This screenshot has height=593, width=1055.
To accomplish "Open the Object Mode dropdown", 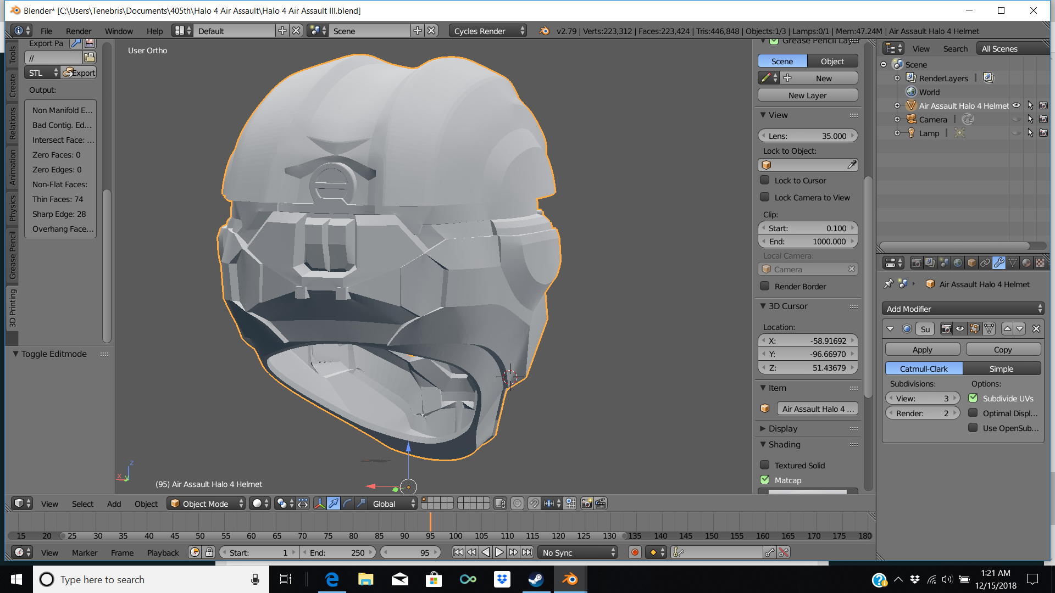I will (206, 504).
